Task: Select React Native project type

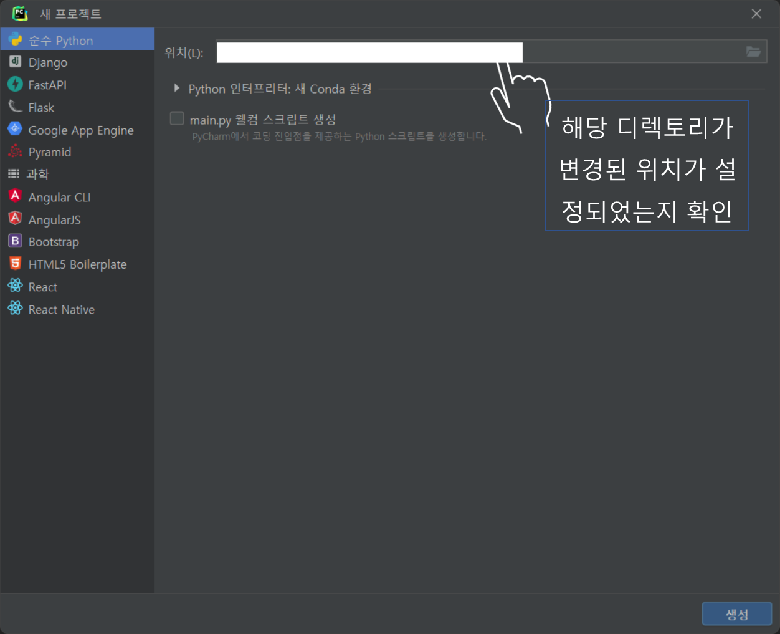Action: pyautogui.click(x=77, y=309)
